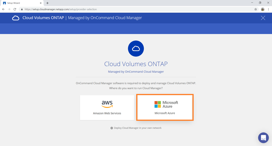Open the browser profile avatar
Image resolution: width=272 pixels, height=146 pixels.
263,9
